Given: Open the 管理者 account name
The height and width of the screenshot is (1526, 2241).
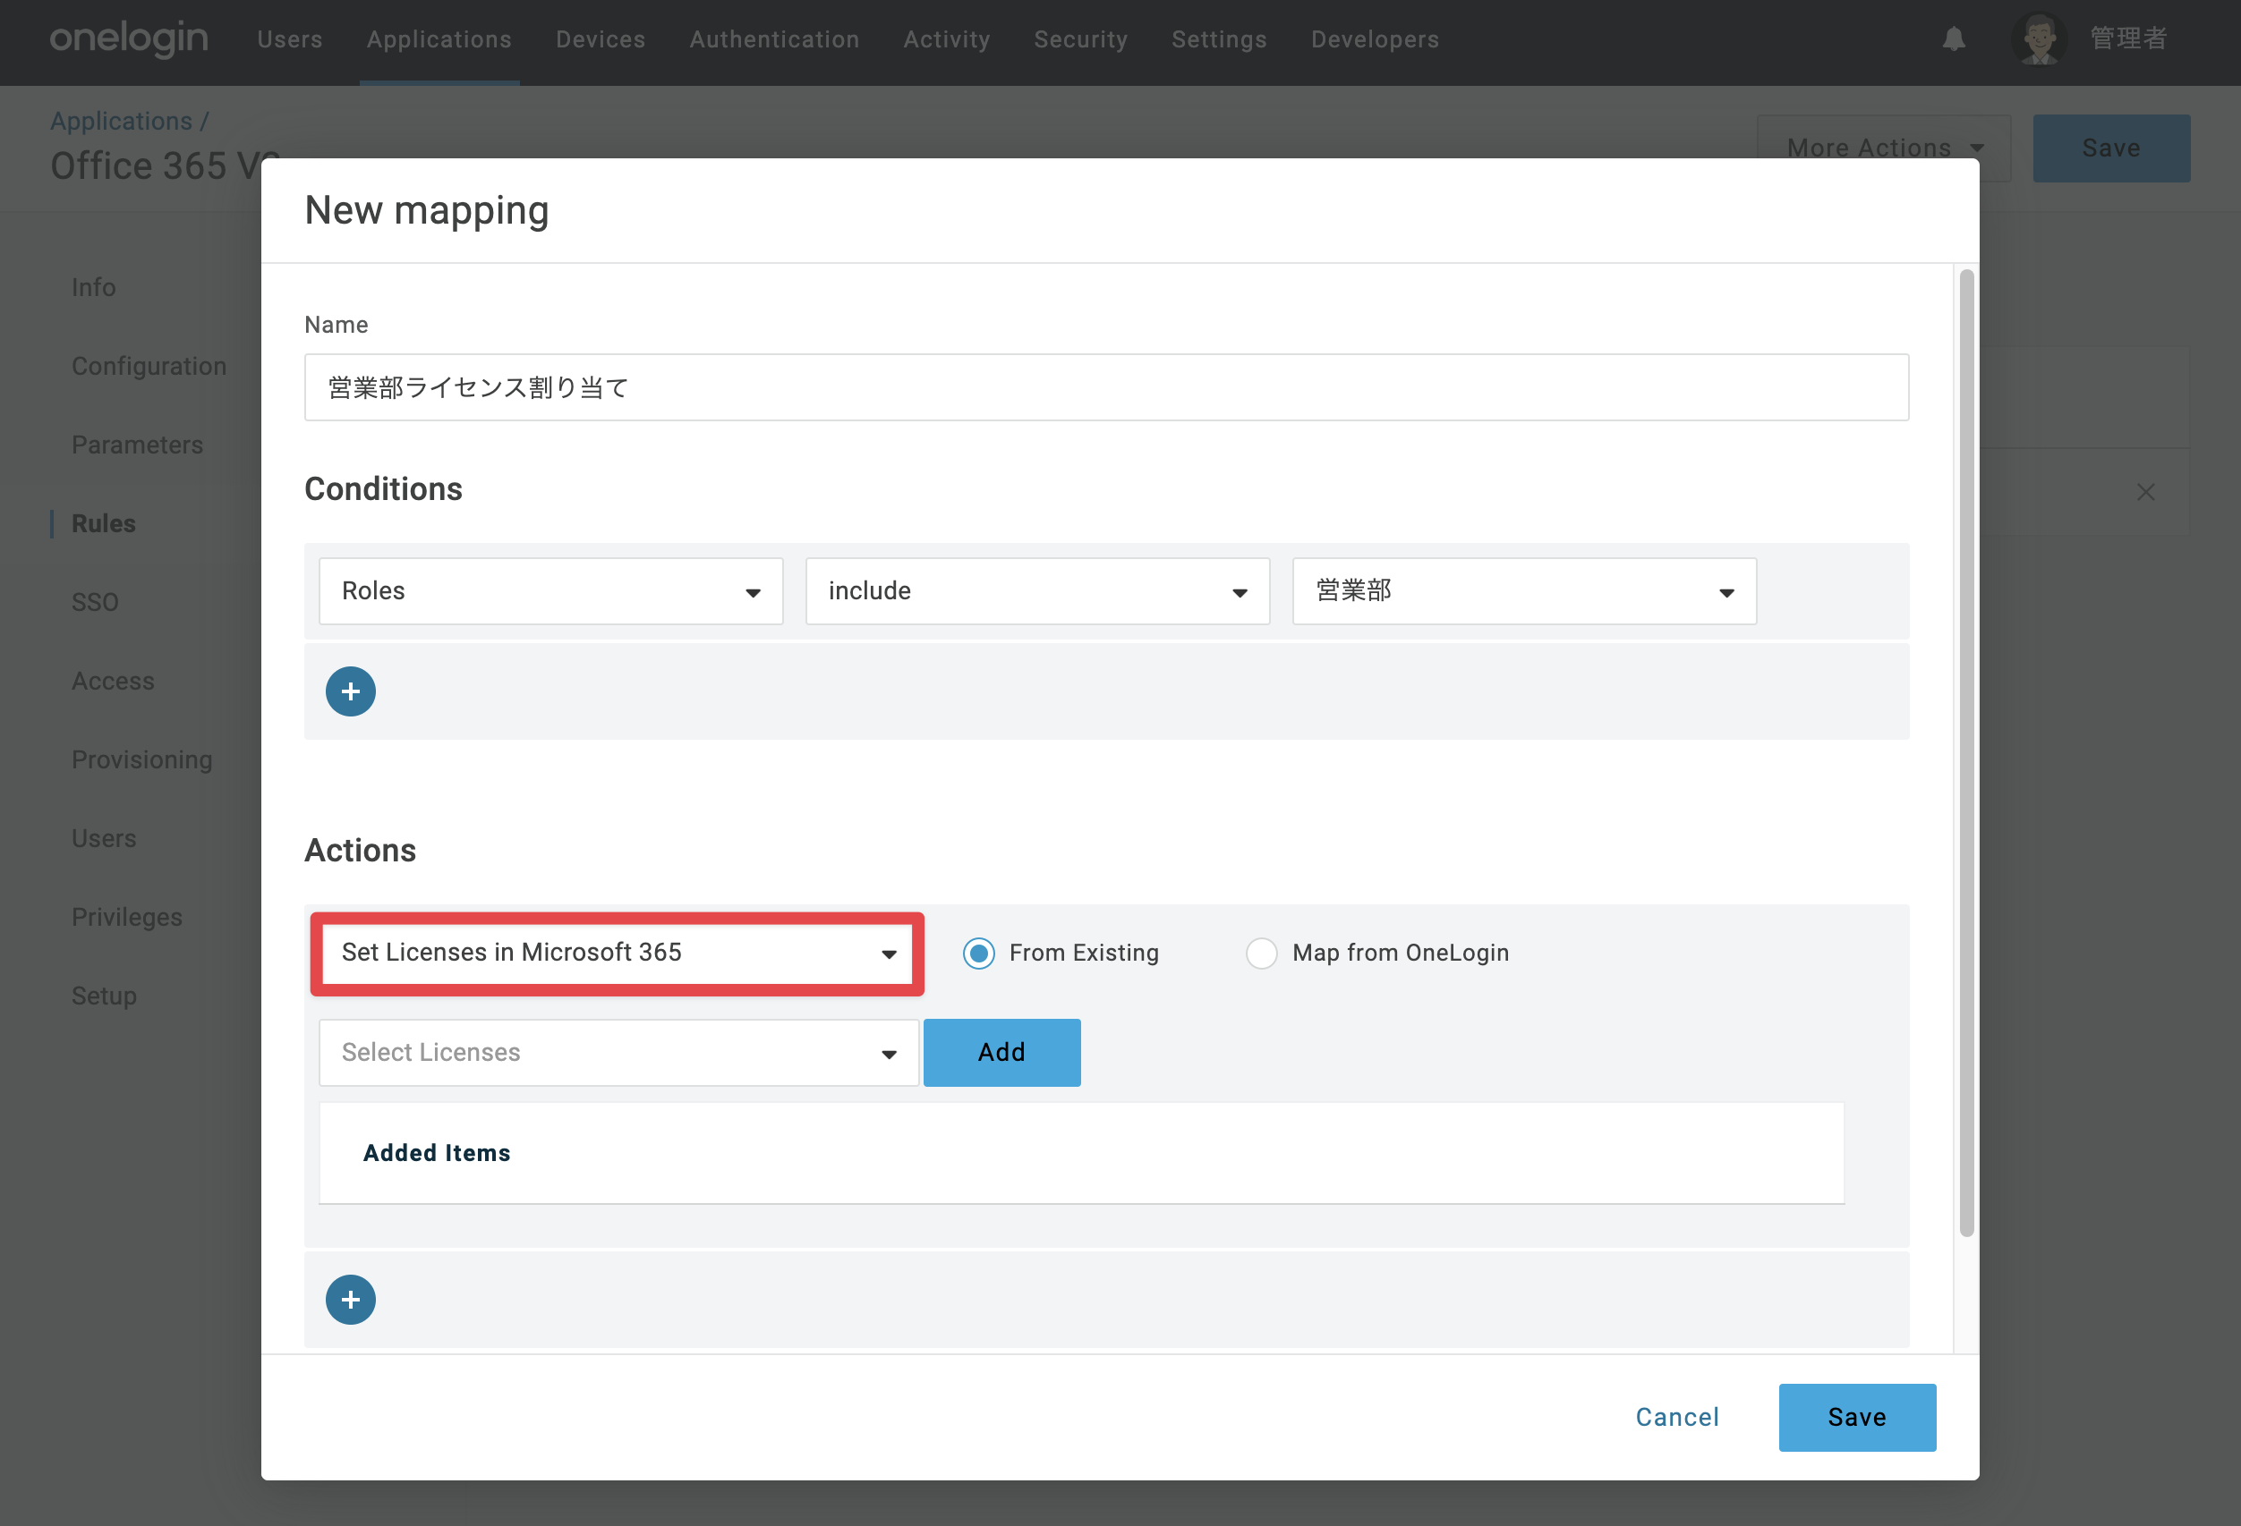Looking at the screenshot, I should click(2128, 38).
